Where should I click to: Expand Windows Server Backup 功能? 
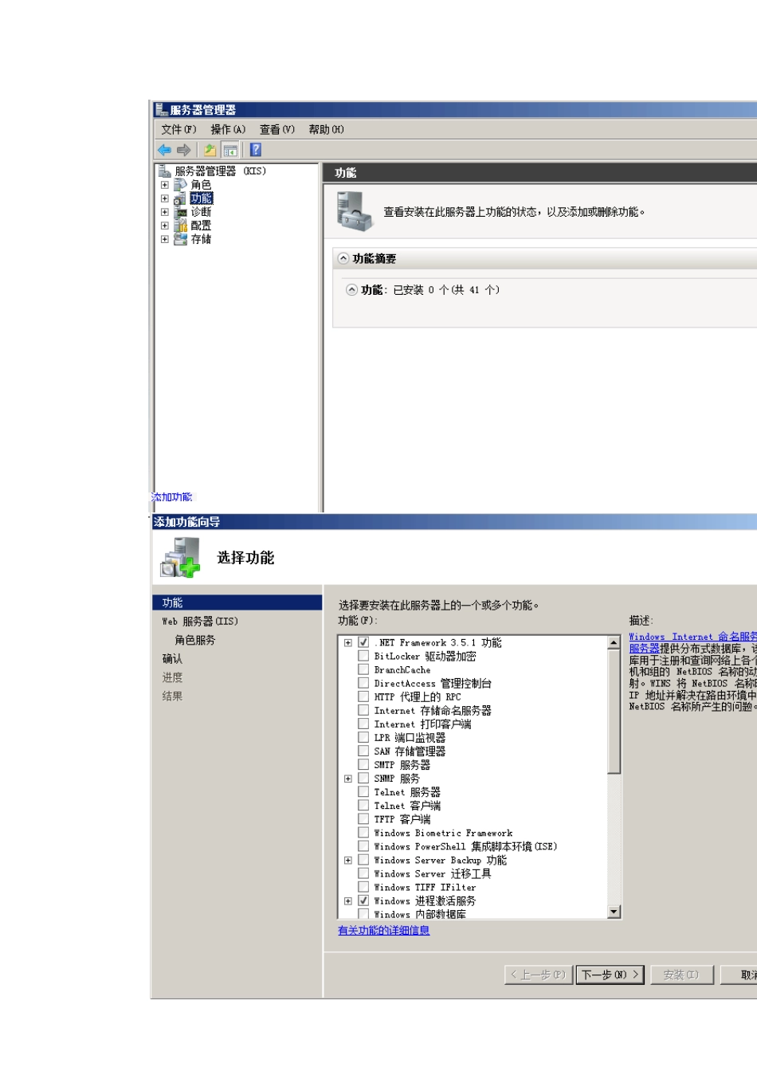coord(348,860)
